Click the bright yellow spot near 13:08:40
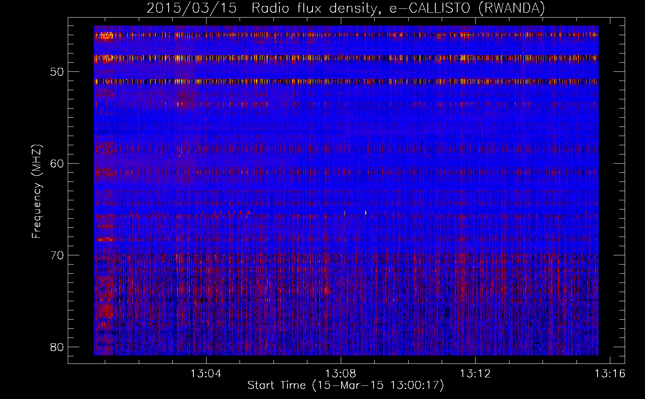 [x=366, y=212]
